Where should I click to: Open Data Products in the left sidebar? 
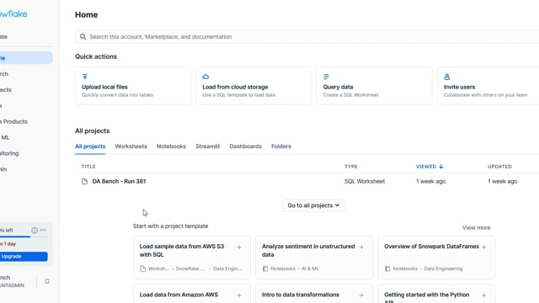(x=26, y=121)
